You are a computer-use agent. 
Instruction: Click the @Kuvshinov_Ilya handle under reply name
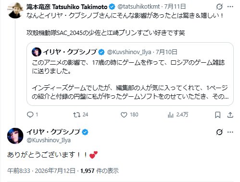(x=49, y=140)
